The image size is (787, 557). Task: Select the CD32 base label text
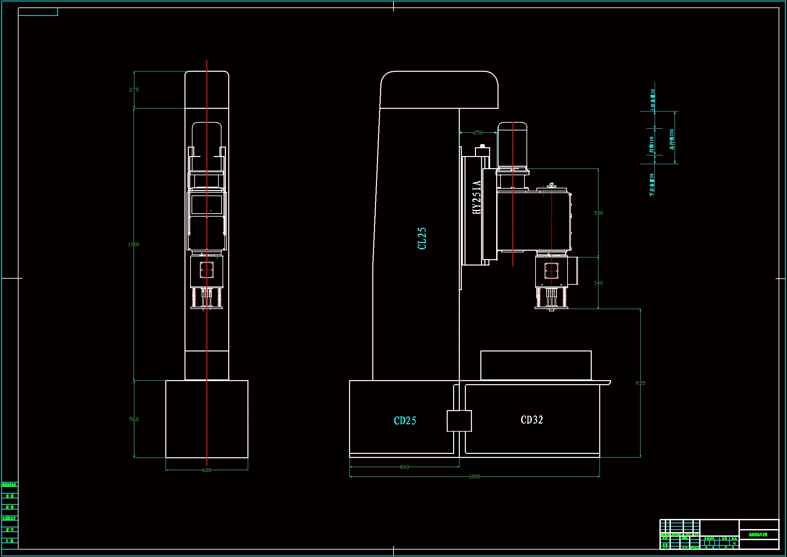pos(532,420)
